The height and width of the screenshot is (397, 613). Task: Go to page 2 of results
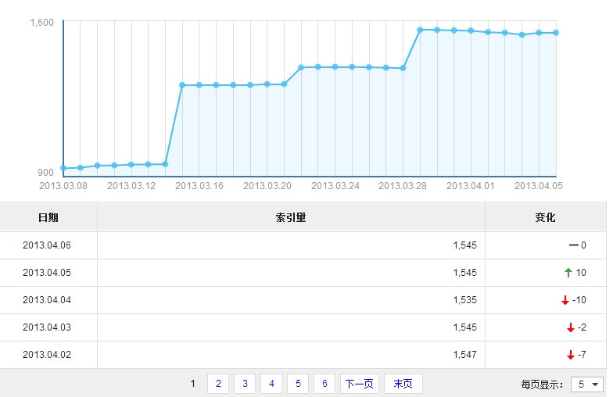pos(218,384)
